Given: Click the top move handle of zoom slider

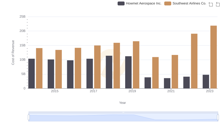Looking at the screenshot, I should pos(123,112).
